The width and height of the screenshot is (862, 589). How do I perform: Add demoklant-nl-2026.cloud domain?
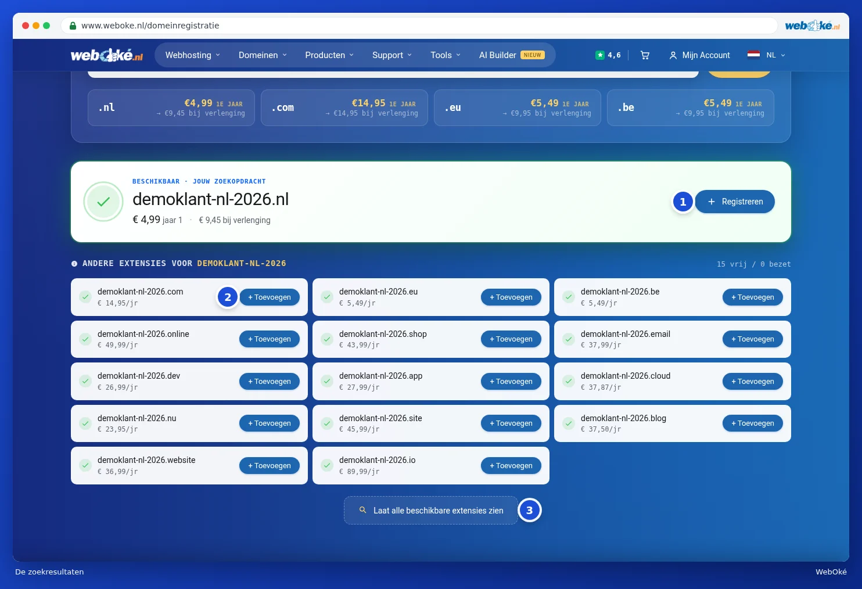click(753, 381)
